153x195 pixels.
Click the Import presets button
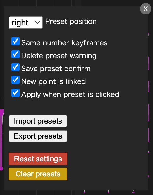click(x=38, y=121)
